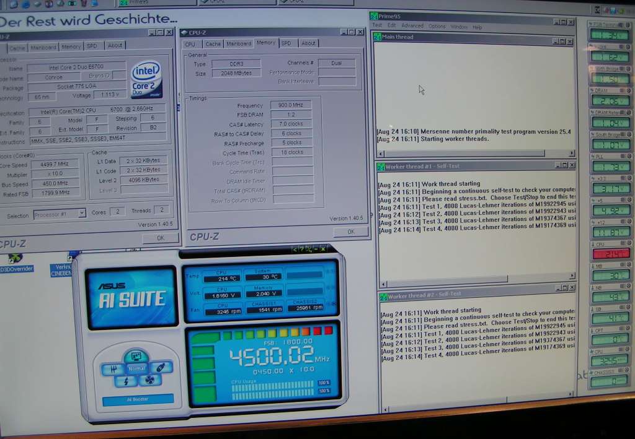The image size is (635, 439).
Task: Open About tab in left CPU-Z window
Action: click(x=115, y=45)
